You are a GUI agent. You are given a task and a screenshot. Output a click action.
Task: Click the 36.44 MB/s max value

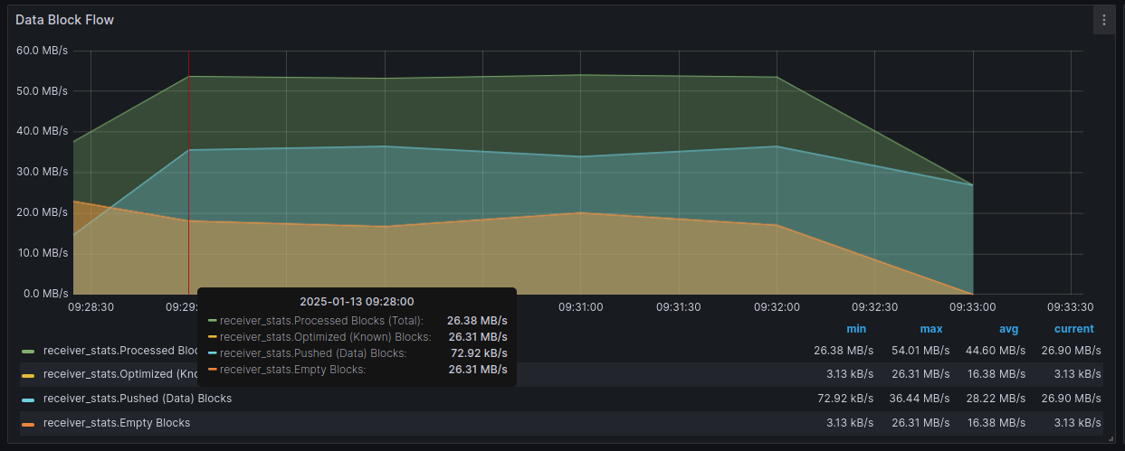(x=919, y=399)
